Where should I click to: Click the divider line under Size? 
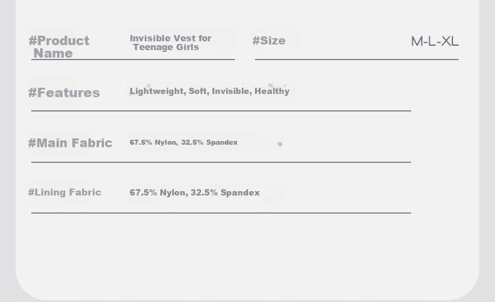click(357, 59)
